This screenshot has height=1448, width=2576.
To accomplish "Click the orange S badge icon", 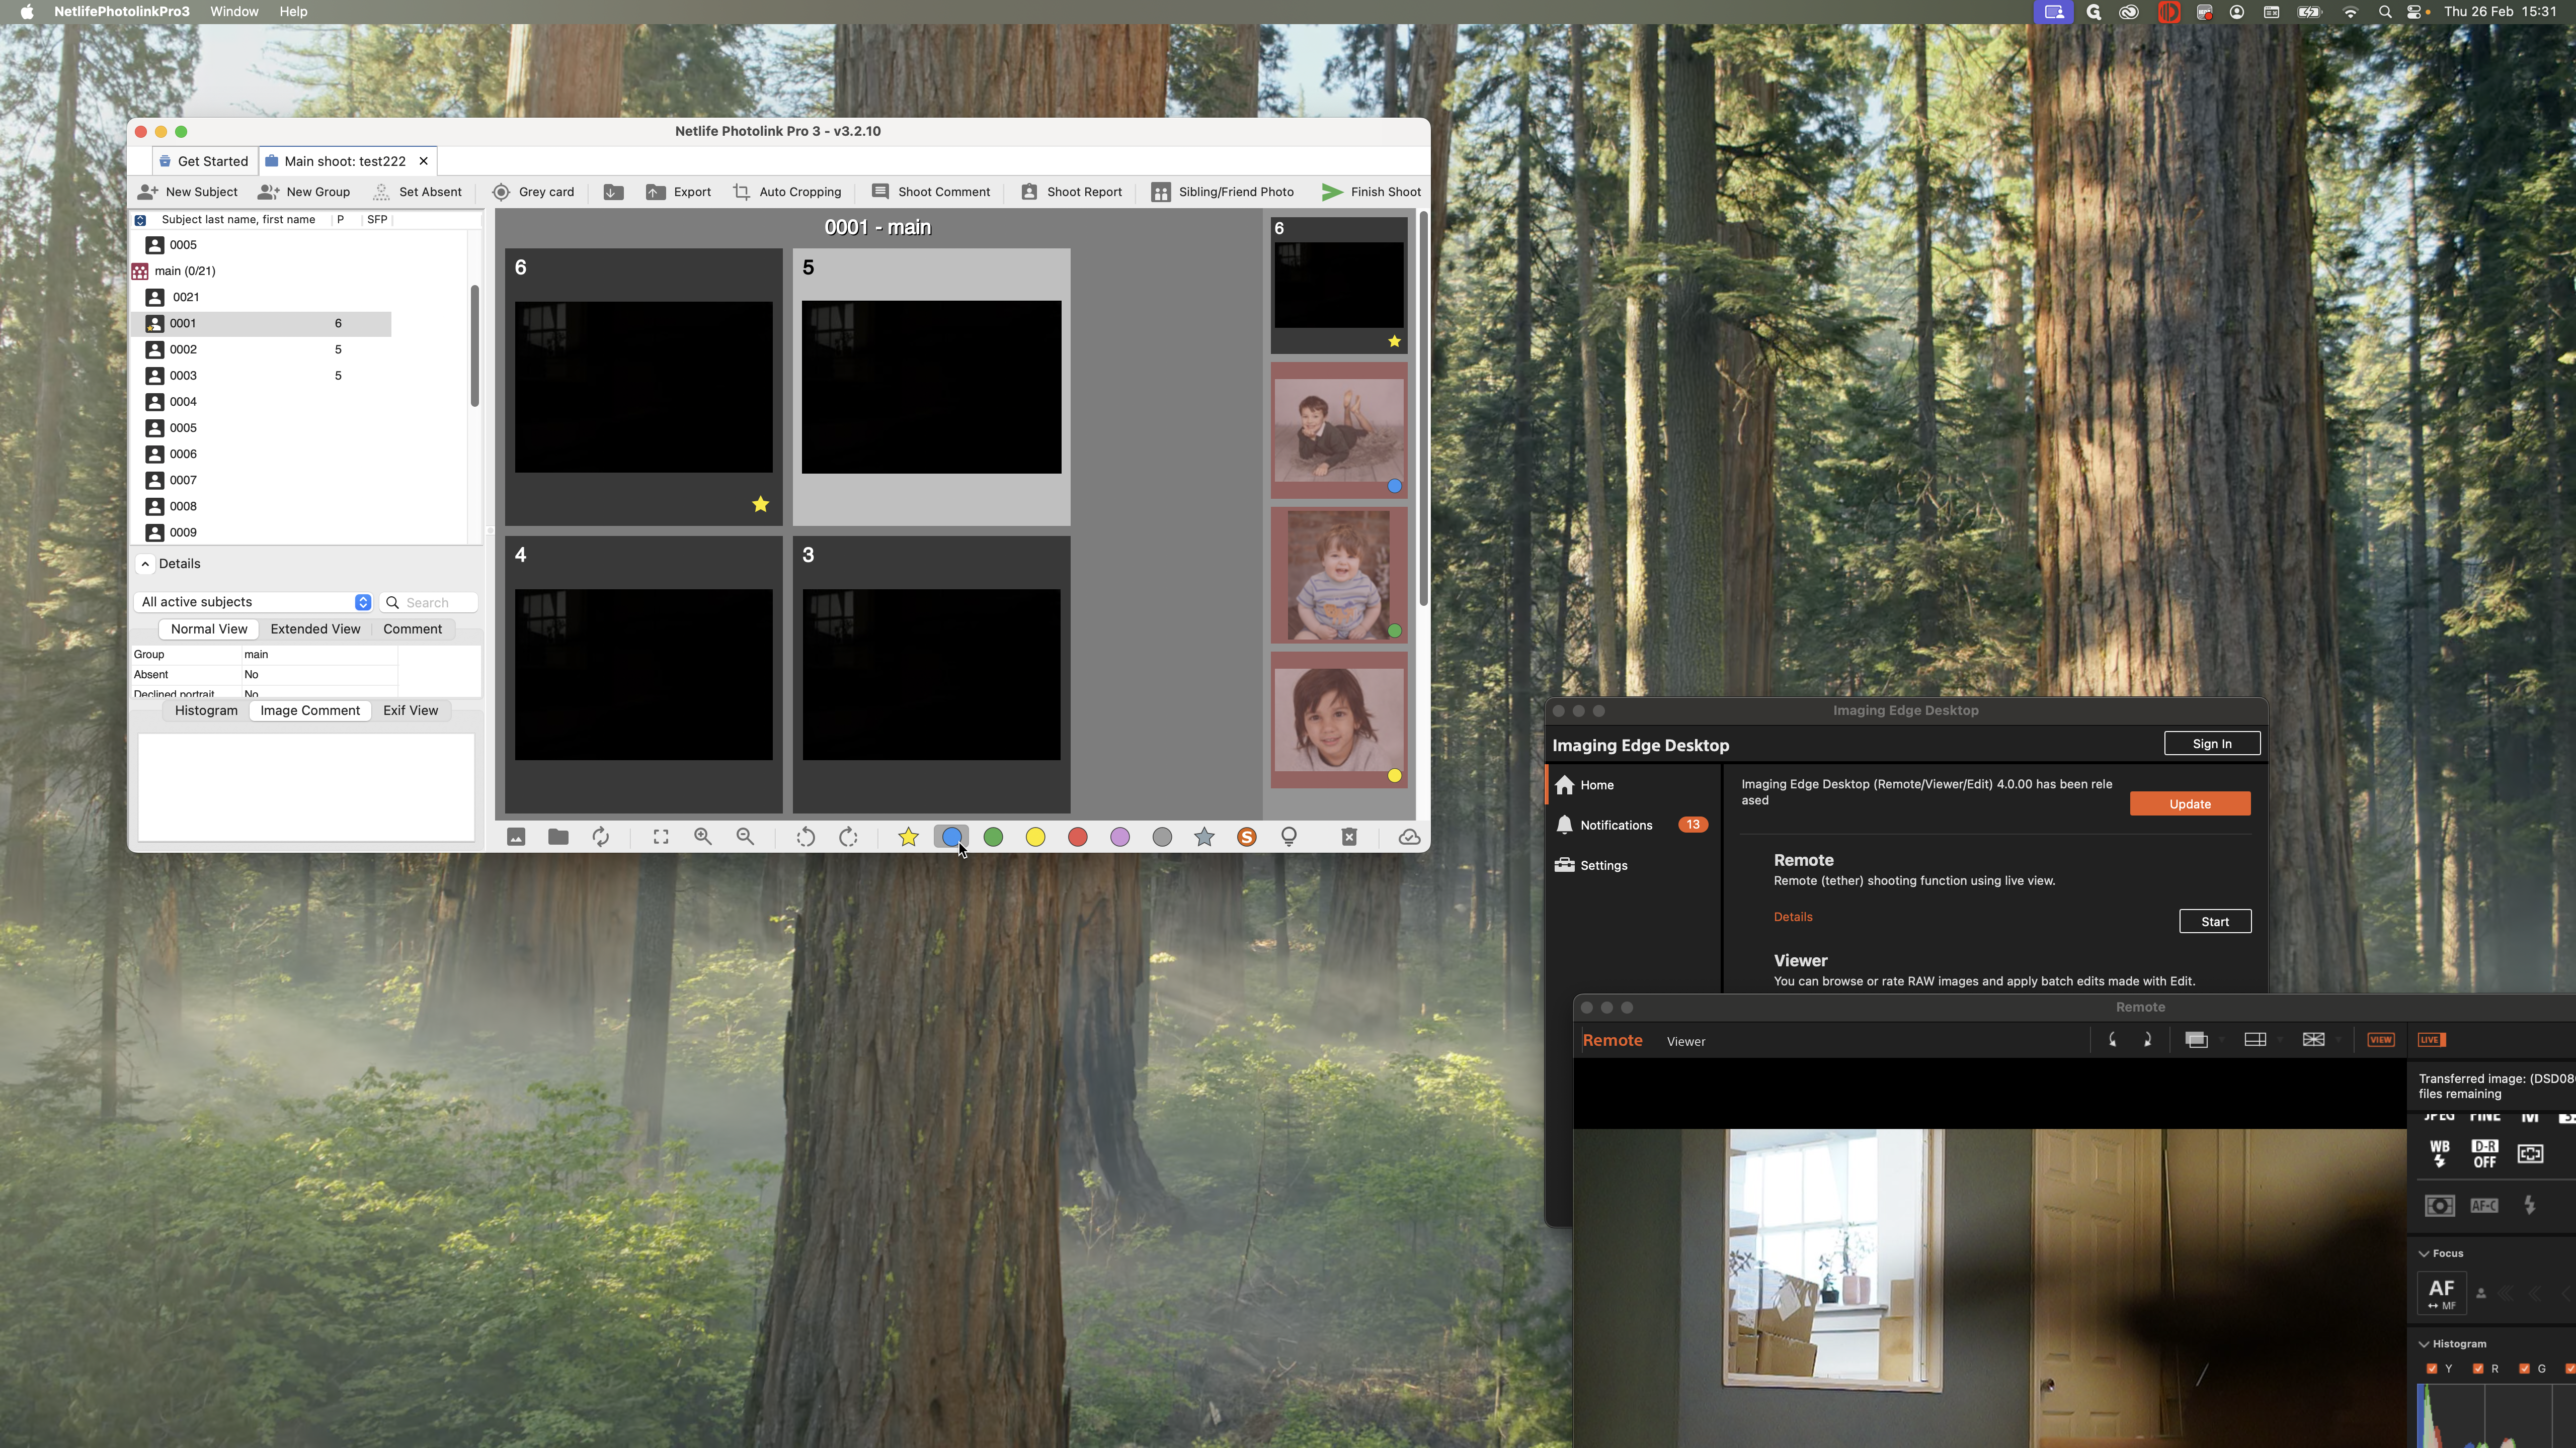I will 1246,838.
